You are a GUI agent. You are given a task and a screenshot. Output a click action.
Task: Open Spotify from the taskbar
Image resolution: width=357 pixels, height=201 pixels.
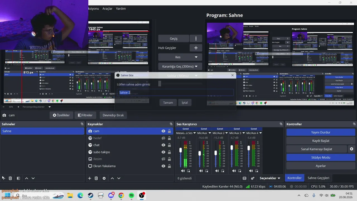pyautogui.click(x=131, y=195)
